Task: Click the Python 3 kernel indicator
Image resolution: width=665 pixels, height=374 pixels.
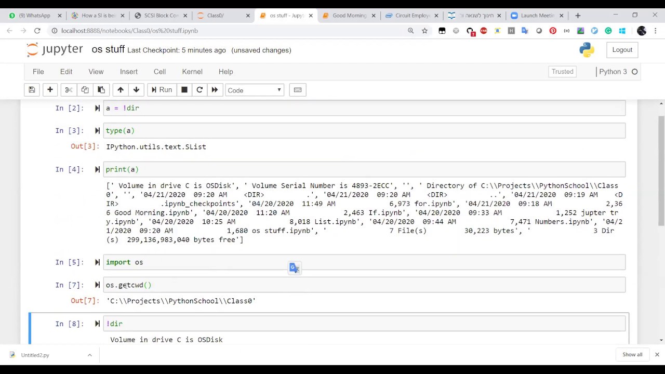Action: 618,72
